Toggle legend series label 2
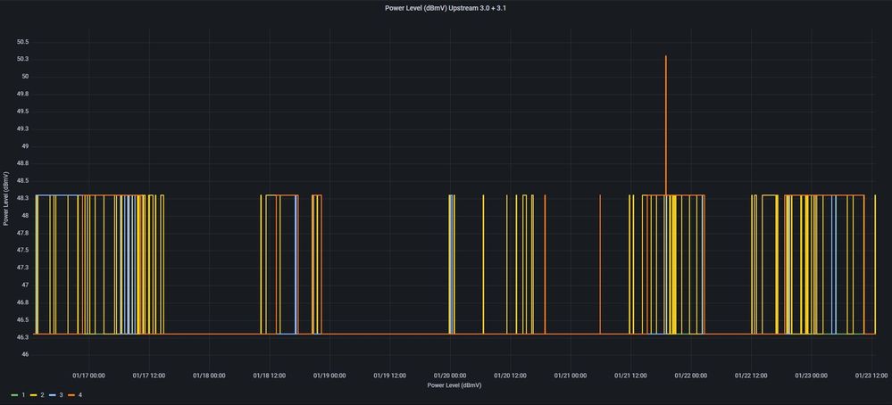Screen dimensions: 892x405 click(42, 395)
